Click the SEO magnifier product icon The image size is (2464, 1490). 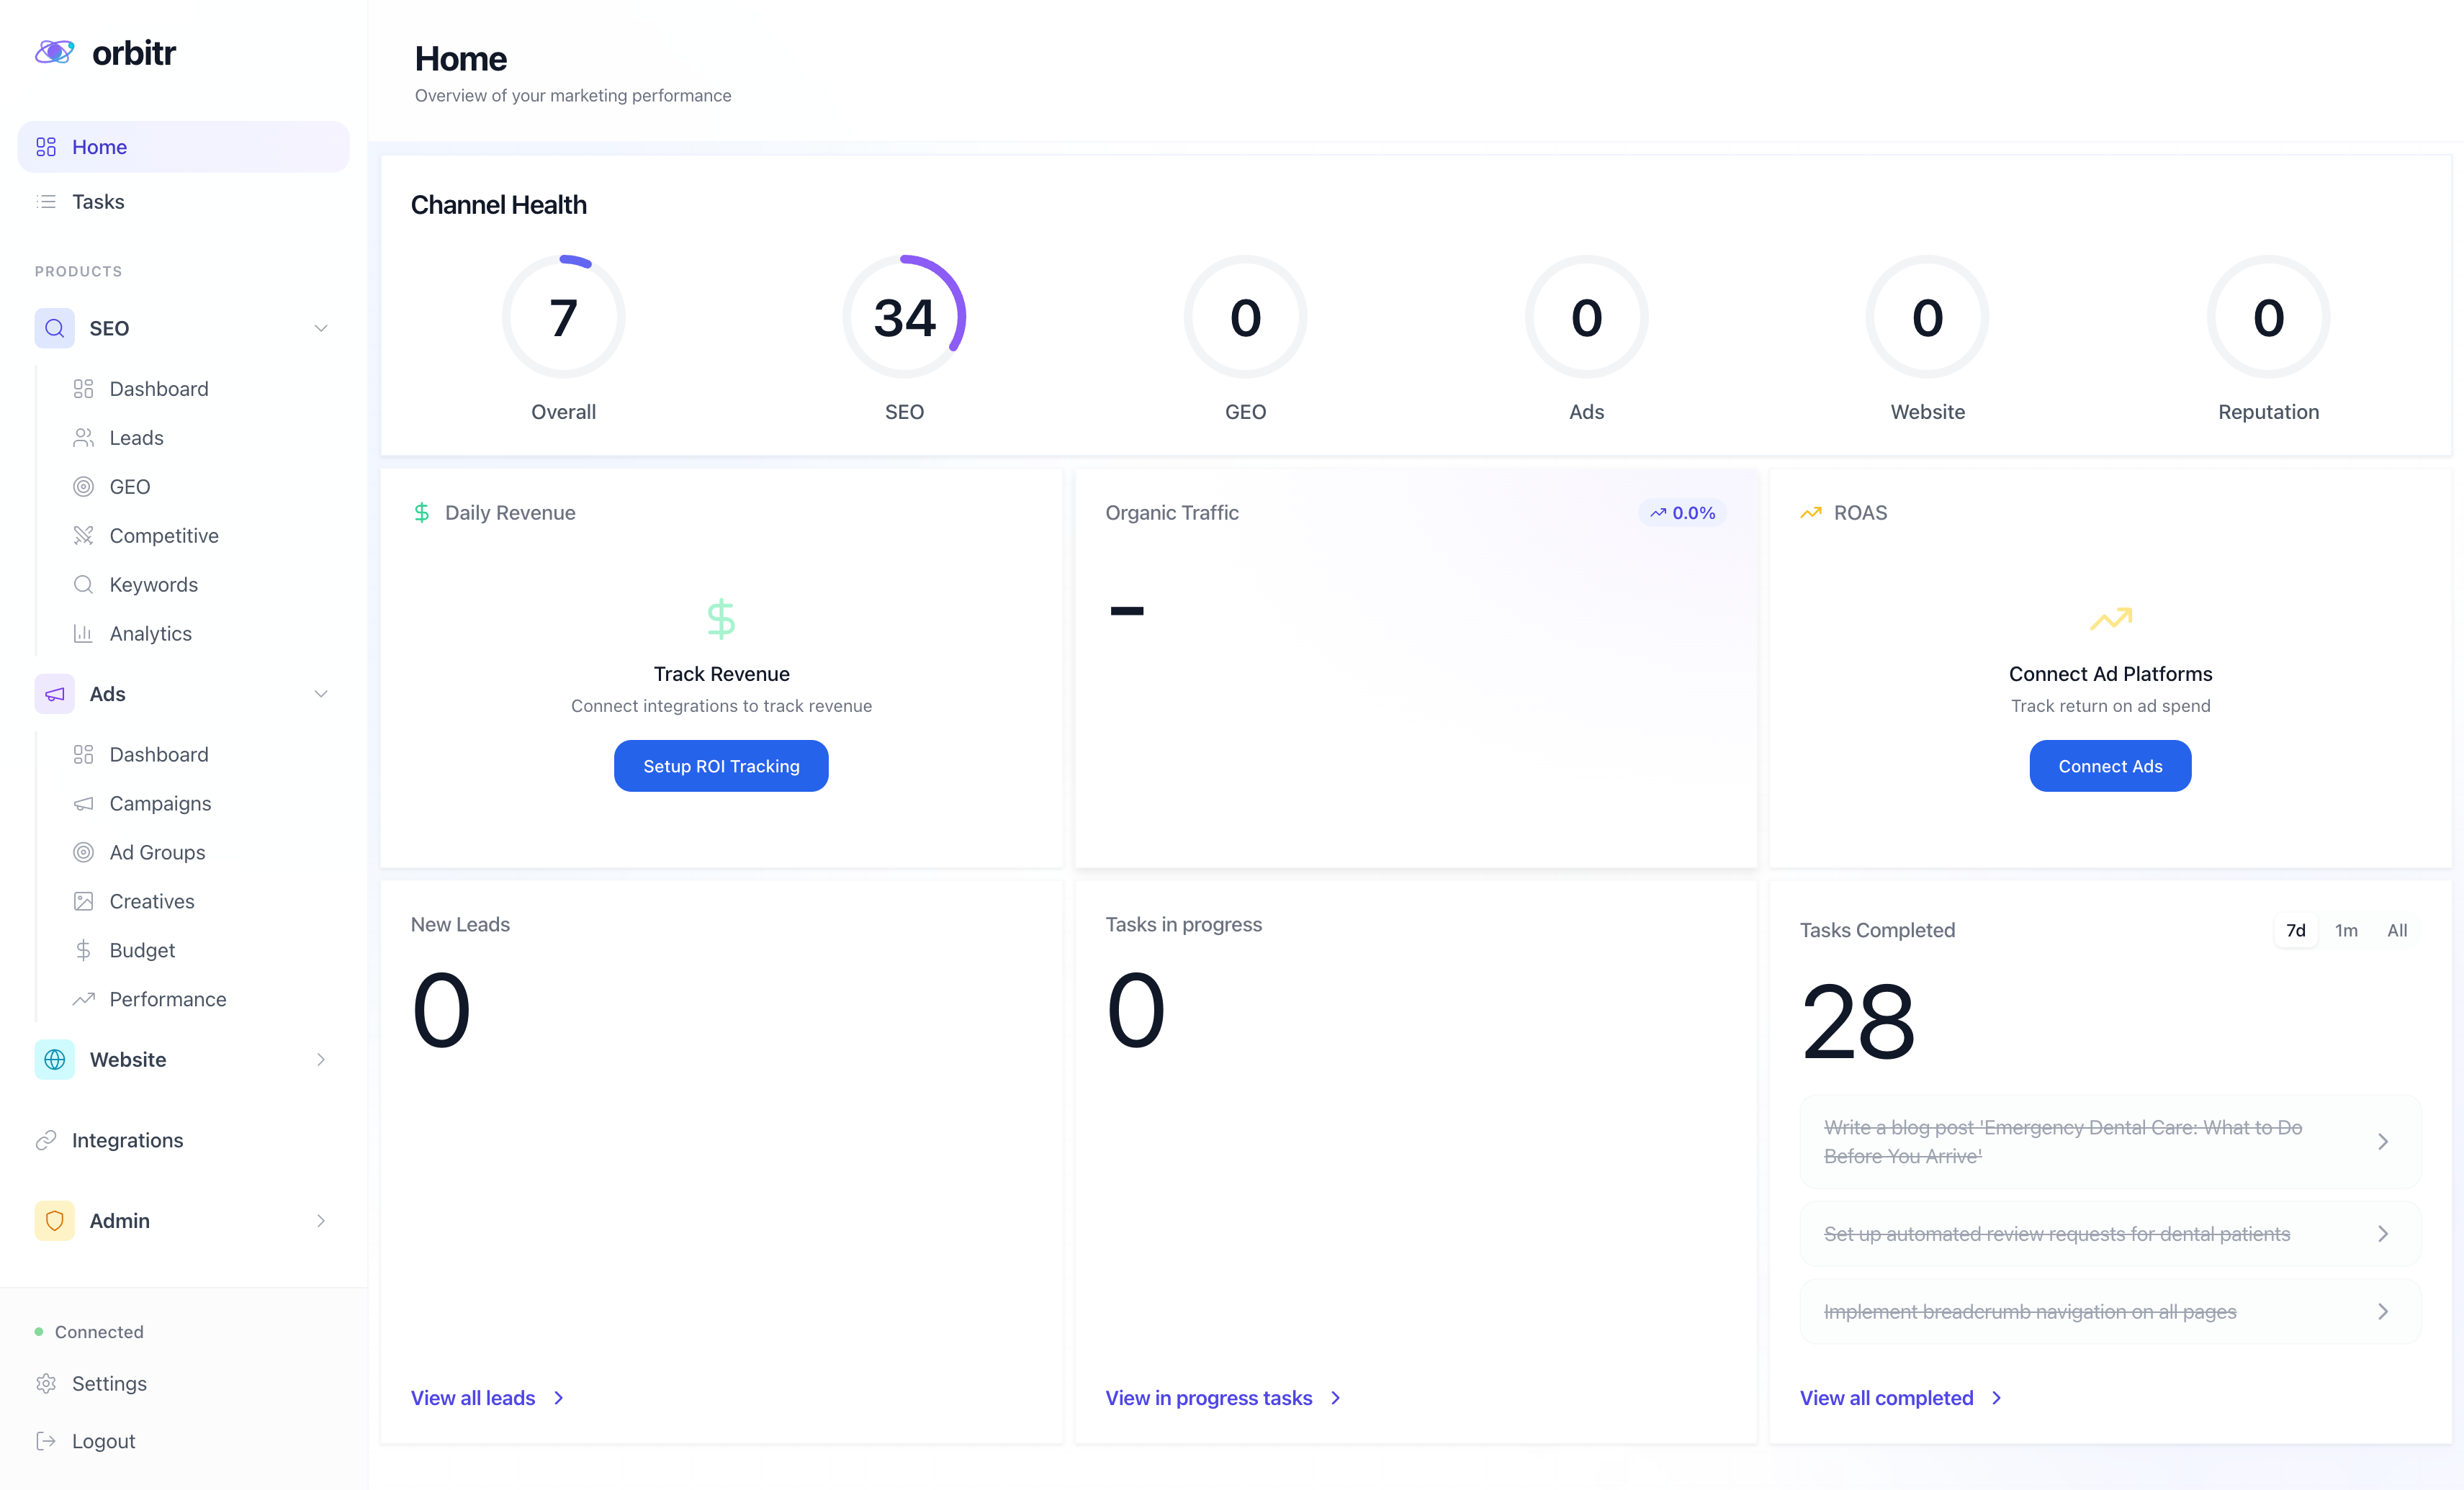(54, 328)
